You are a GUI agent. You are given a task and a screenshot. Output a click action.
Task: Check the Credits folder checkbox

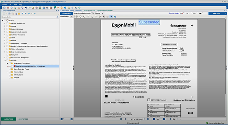coord(7,41)
